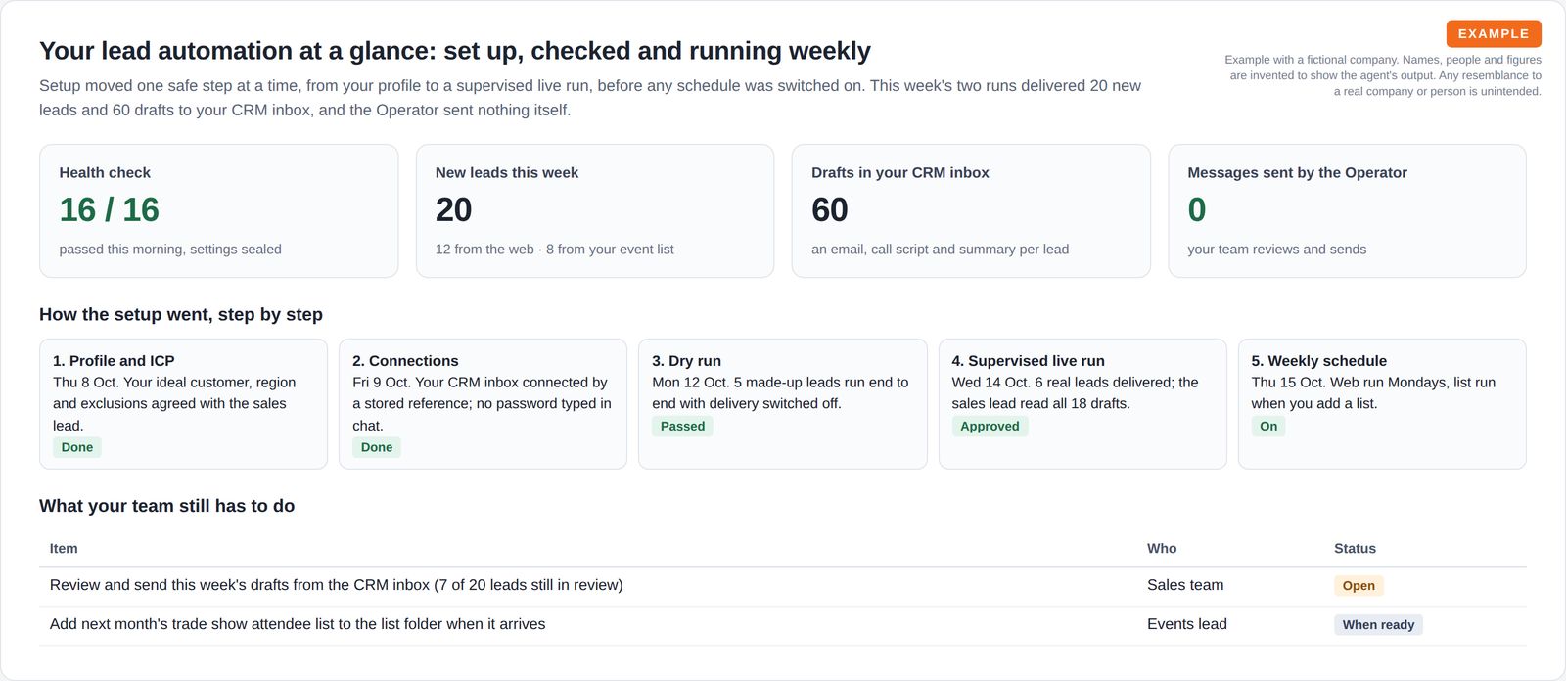Select the Health check card title
The width and height of the screenshot is (1566, 681).
105,172
